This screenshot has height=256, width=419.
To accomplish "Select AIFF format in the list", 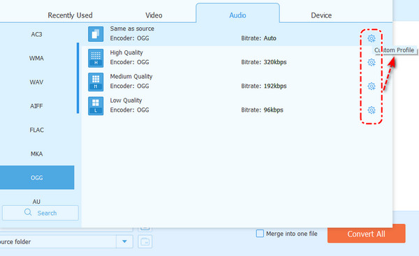I will tap(36, 106).
